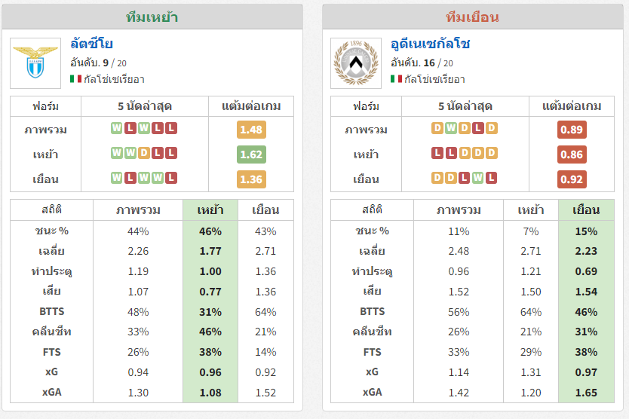Click the ทีมเยือน away team panel header
The width and height of the screenshot is (629, 419).
click(473, 17)
